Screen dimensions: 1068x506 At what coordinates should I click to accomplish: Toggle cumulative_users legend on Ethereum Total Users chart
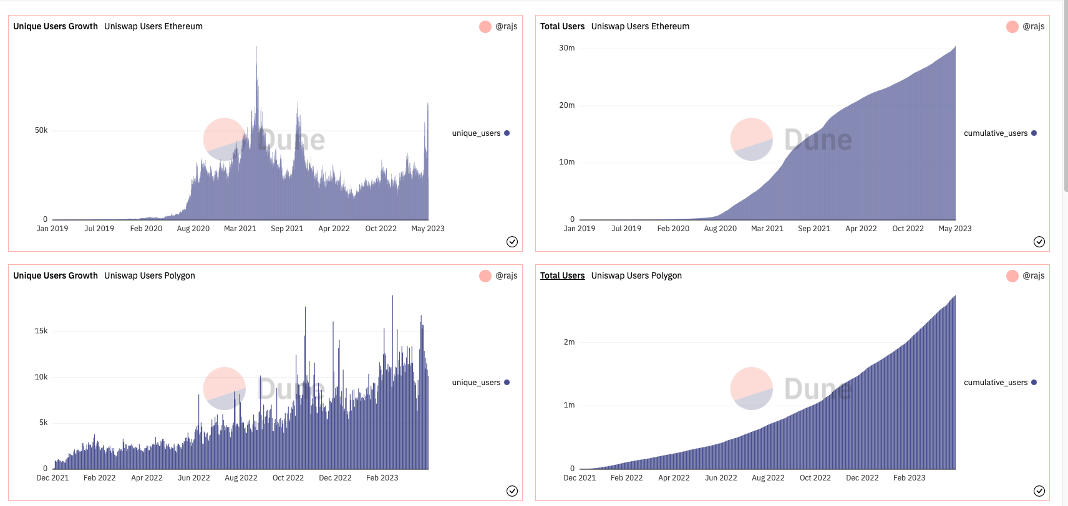1000,133
